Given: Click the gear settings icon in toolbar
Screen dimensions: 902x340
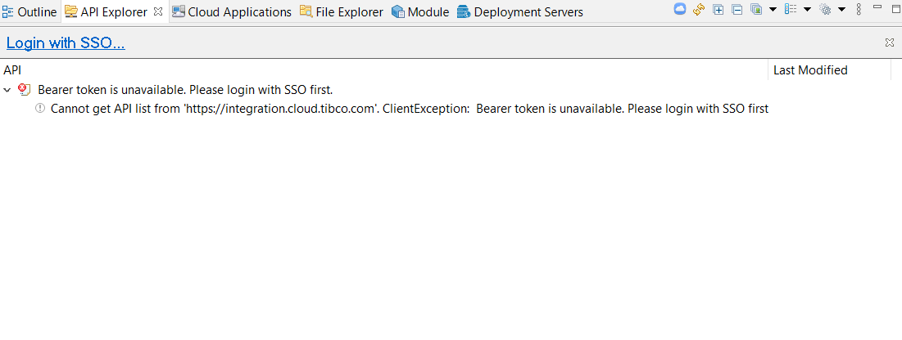Looking at the screenshot, I should [x=825, y=10].
